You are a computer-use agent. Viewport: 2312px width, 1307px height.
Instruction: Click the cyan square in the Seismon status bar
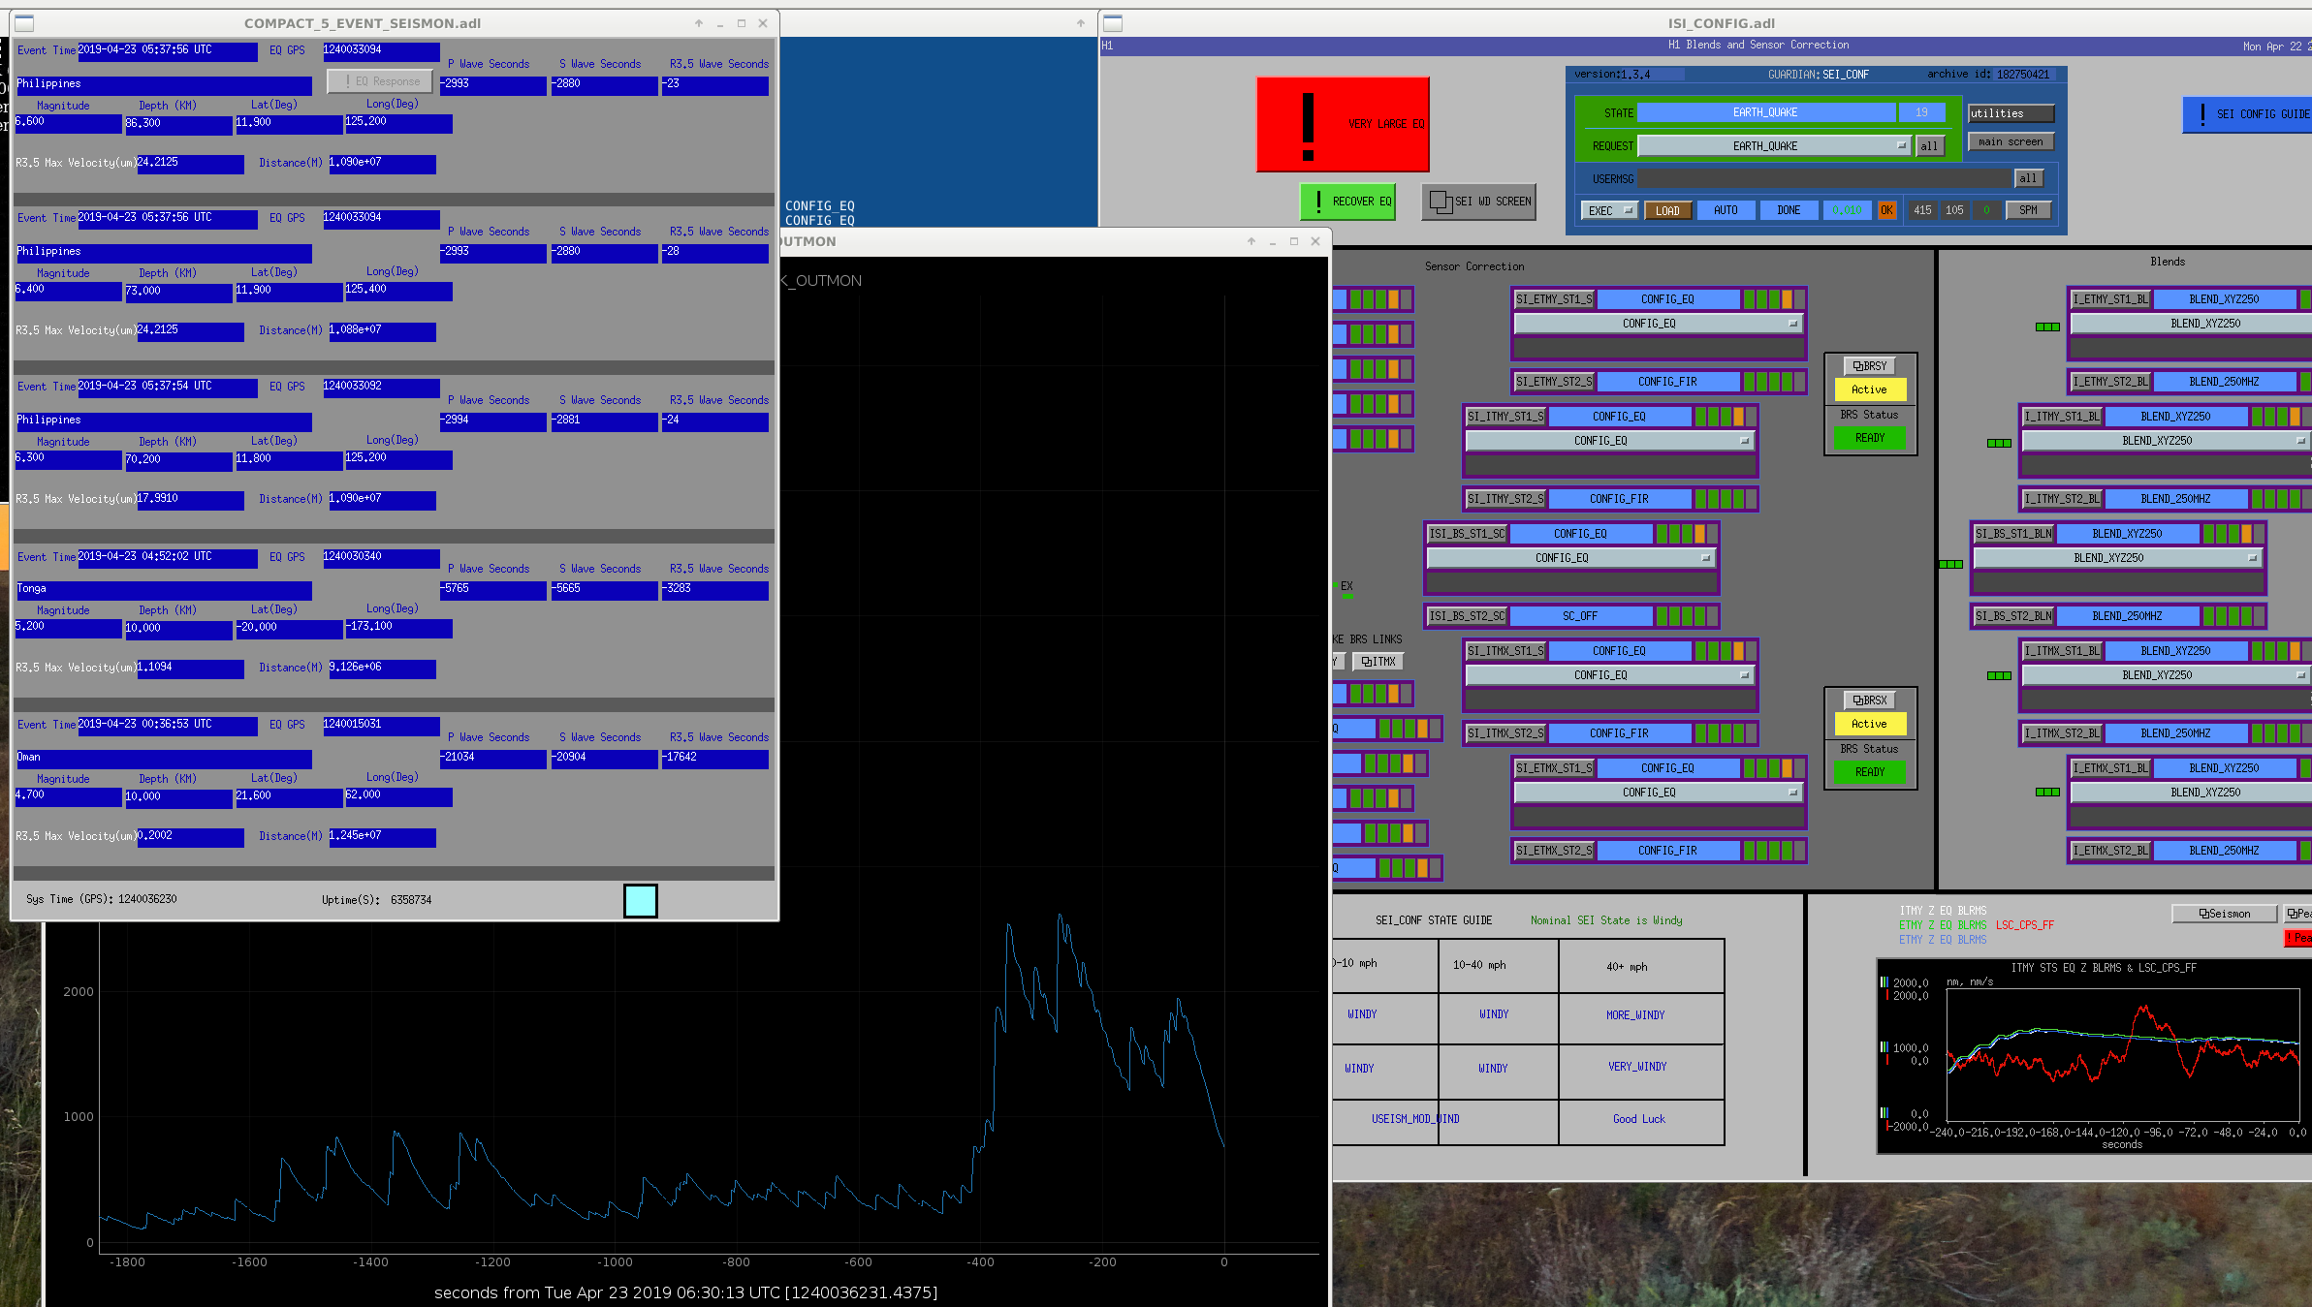641,900
